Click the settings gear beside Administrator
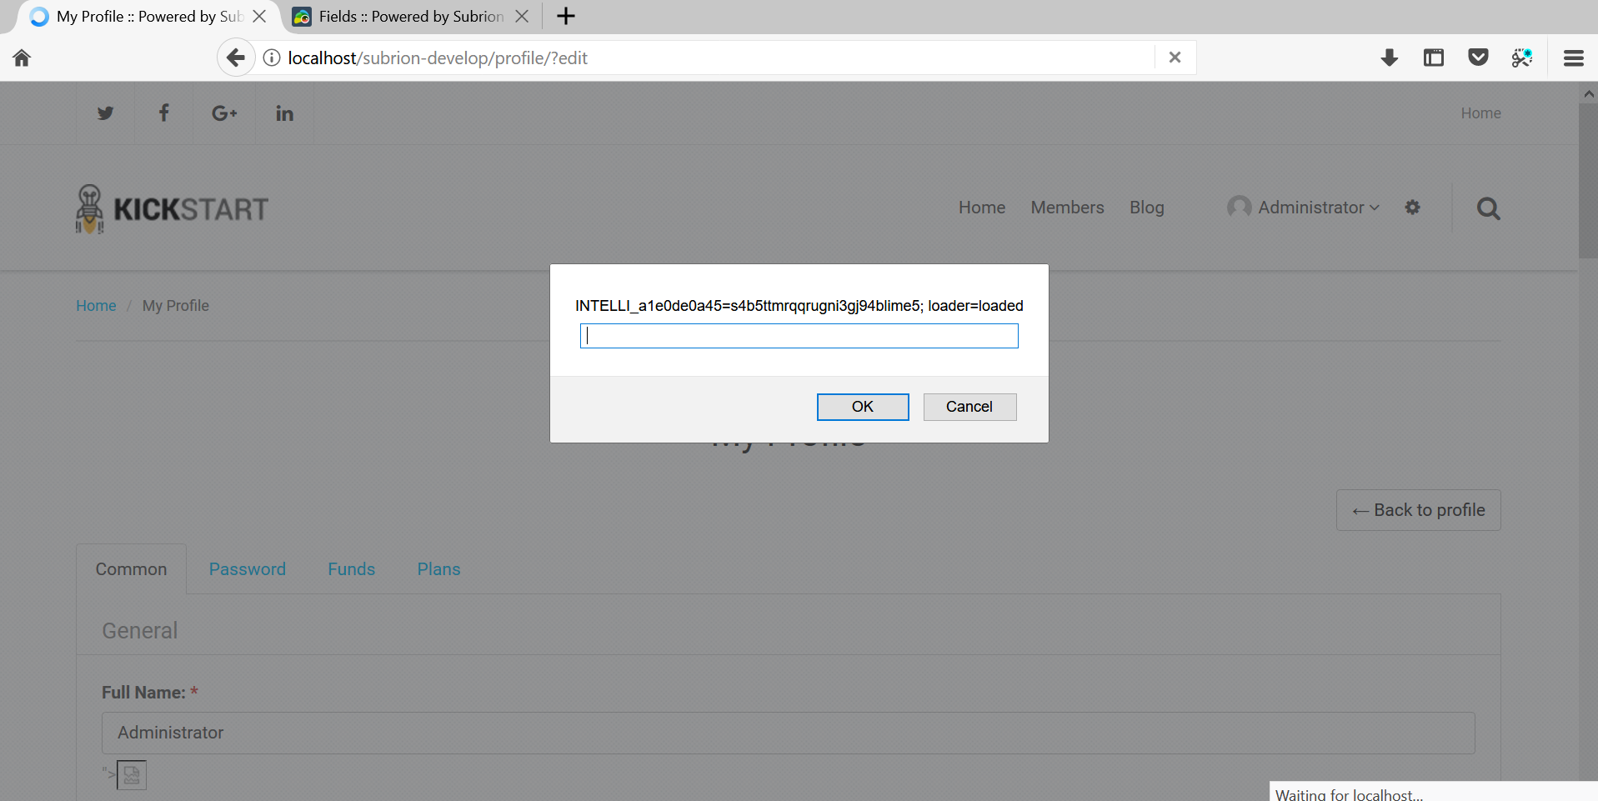 [x=1413, y=207]
